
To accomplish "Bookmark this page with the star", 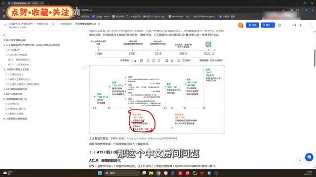I will pyautogui.click(x=283, y=10).
